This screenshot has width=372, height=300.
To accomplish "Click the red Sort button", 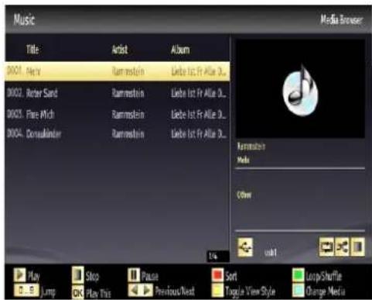I will 217,275.
